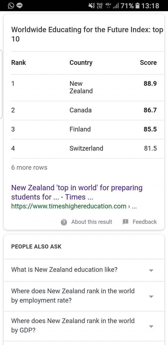Show the 6 more rows
168x345 pixels.
coord(29,167)
